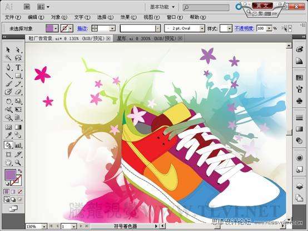The image size is (308, 231).
Task: Select the Artboard tool
Action: click(8, 154)
